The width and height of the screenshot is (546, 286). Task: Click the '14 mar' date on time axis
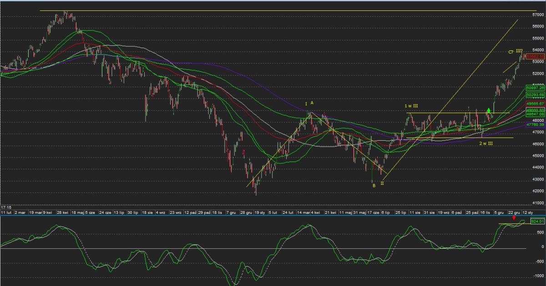point(303,212)
